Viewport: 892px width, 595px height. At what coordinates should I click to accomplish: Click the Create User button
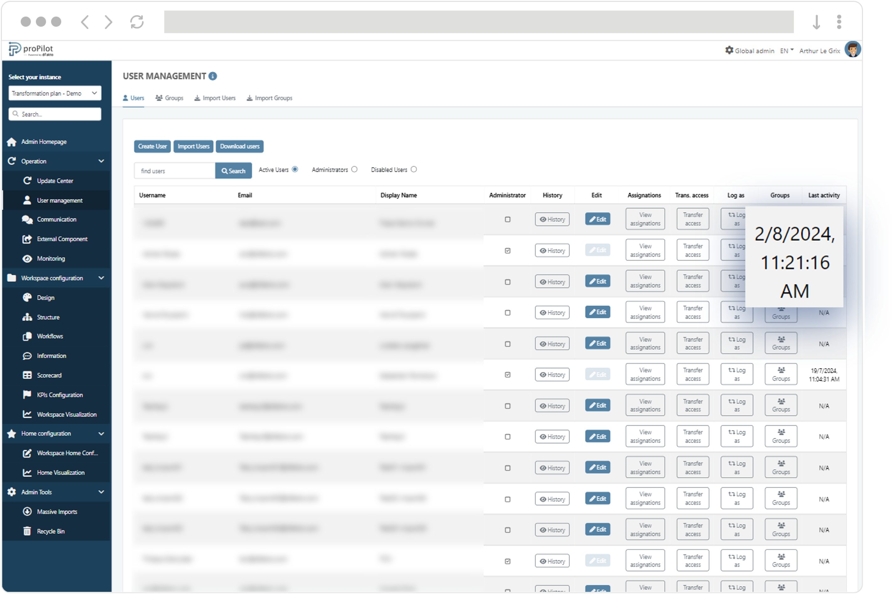[153, 147]
